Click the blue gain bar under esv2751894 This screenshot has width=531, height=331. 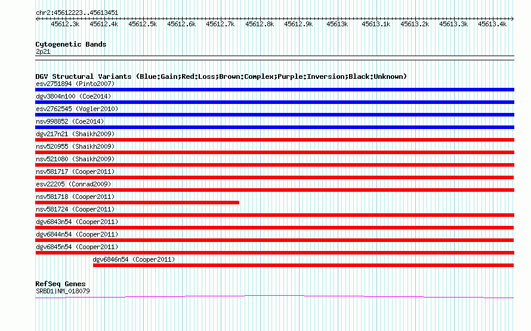(x=274, y=90)
